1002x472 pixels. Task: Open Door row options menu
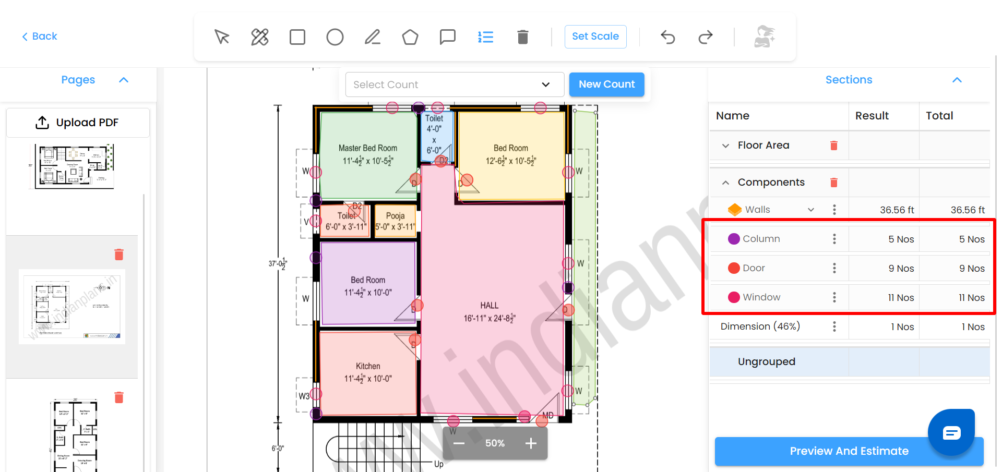pyautogui.click(x=834, y=268)
